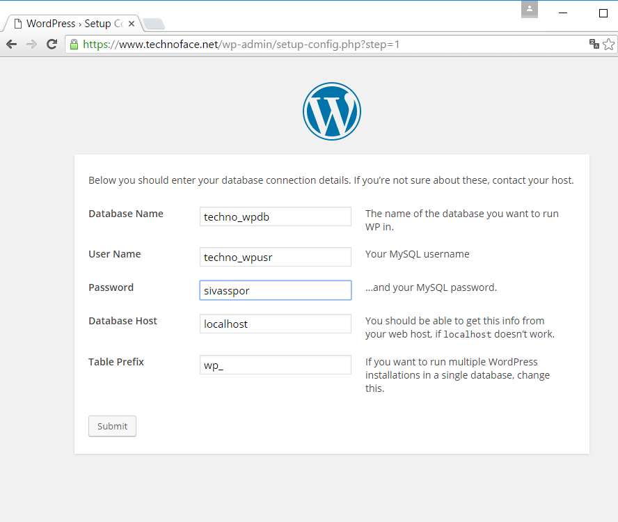Open the translate page icon
The image size is (618, 522).
coord(594,45)
